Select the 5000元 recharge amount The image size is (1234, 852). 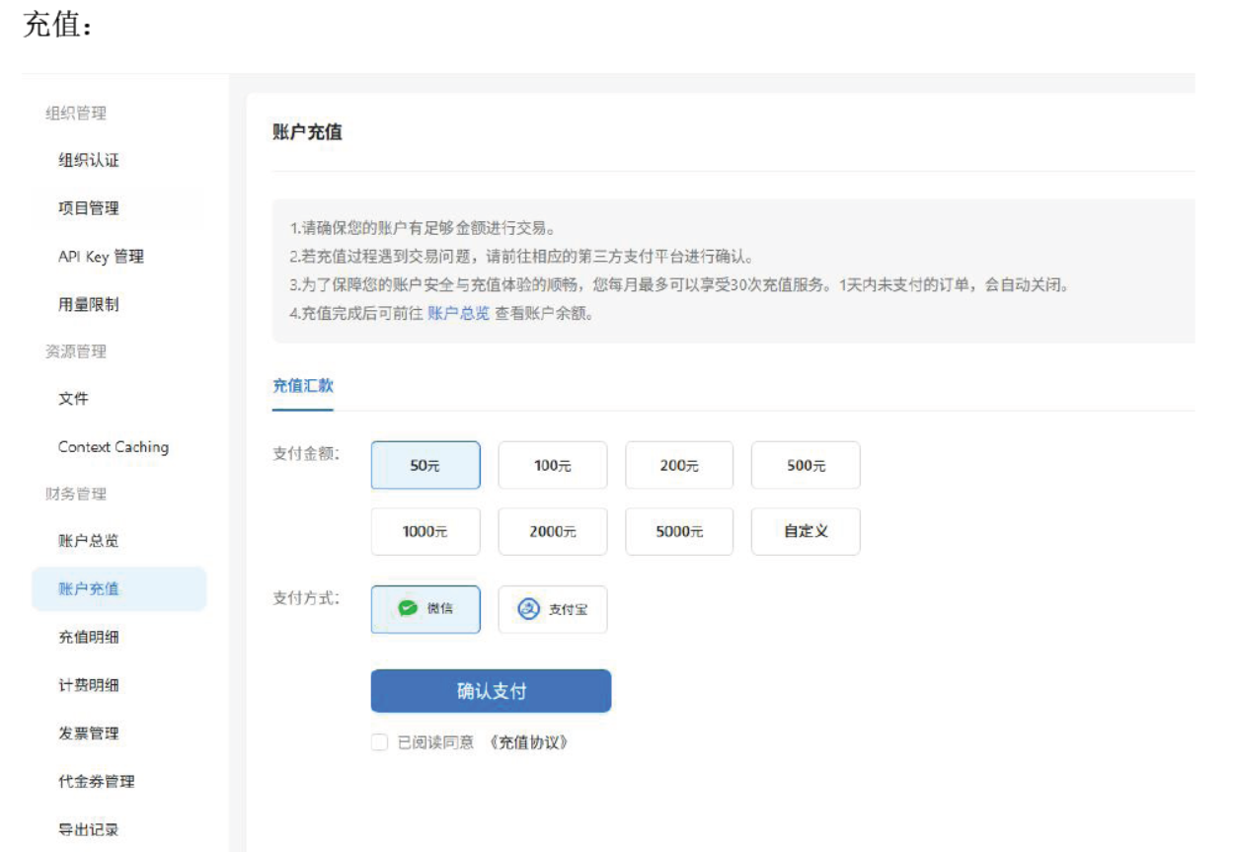tap(679, 531)
